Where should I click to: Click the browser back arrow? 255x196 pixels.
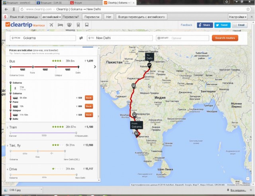(5, 9)
